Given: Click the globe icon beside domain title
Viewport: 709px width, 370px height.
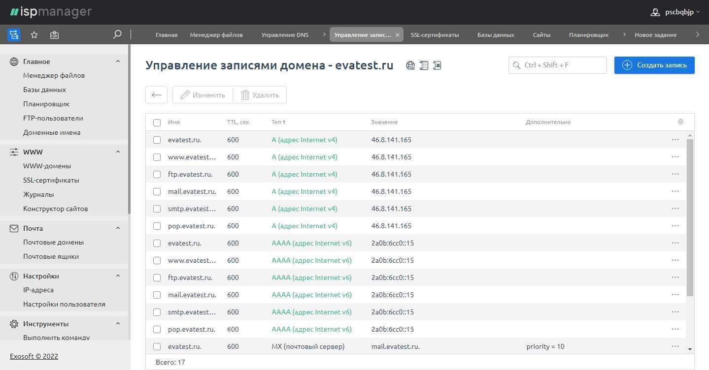Looking at the screenshot, I should point(410,65).
